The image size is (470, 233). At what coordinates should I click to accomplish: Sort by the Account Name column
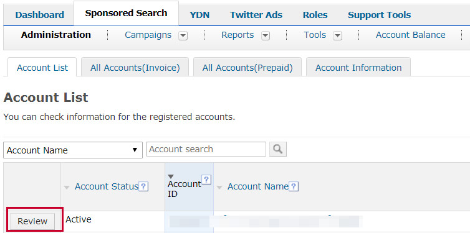(x=258, y=186)
